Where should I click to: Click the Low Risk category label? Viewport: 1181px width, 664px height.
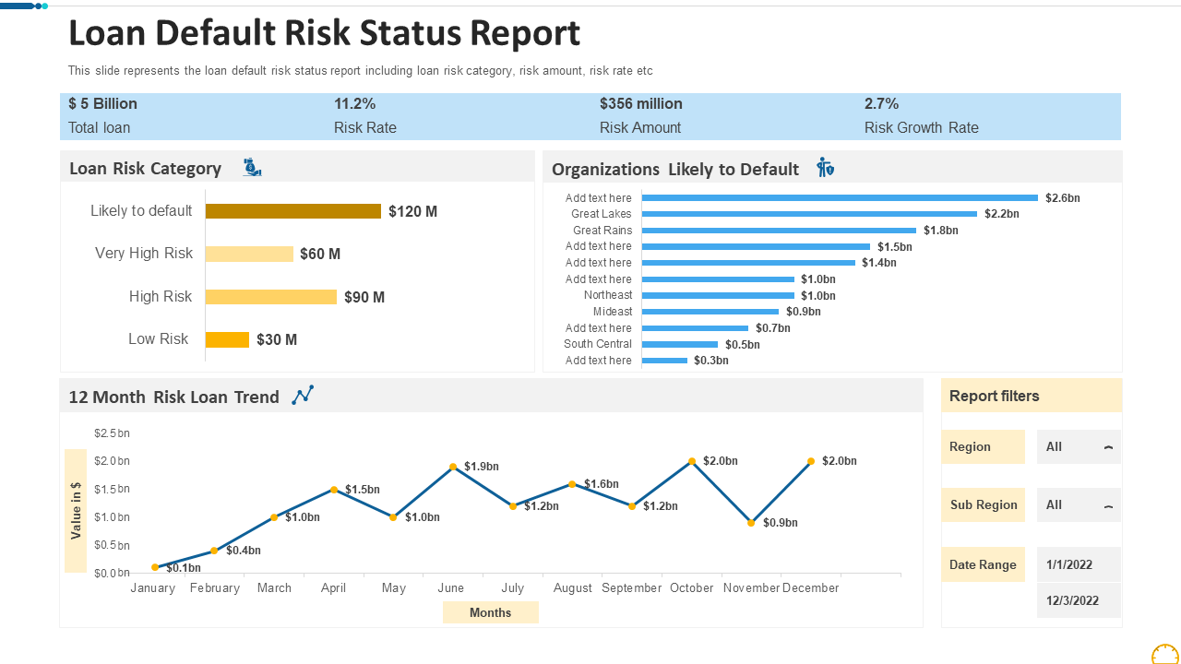(158, 339)
